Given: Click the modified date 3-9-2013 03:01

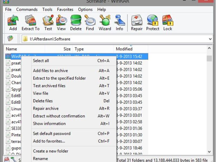Looking at the screenshot, I should coord(129,115).
